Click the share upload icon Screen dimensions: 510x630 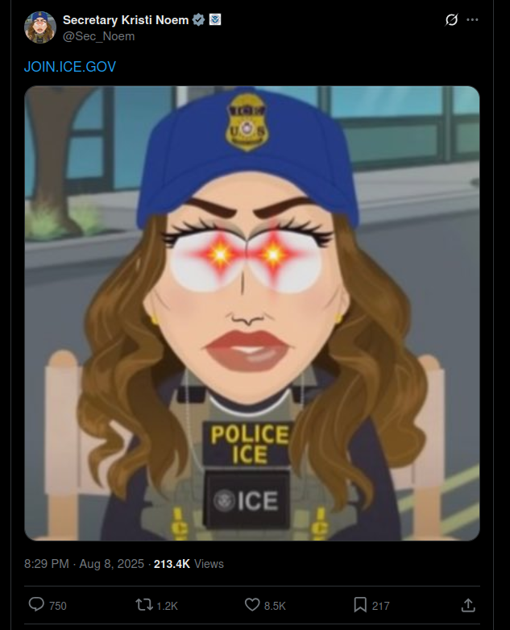coord(468,605)
